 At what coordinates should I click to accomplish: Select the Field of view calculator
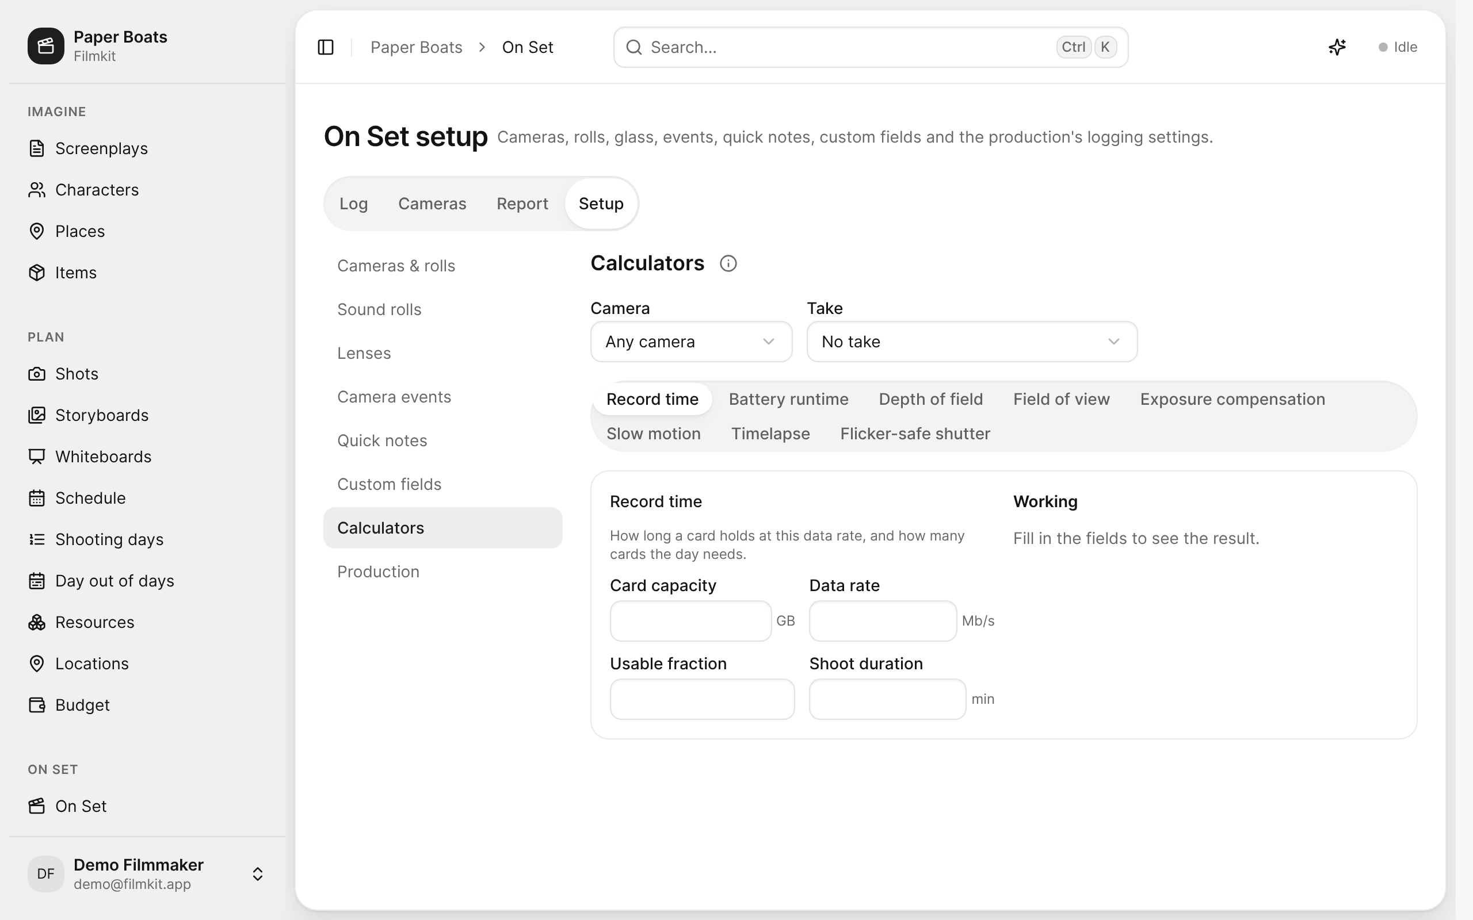point(1061,399)
